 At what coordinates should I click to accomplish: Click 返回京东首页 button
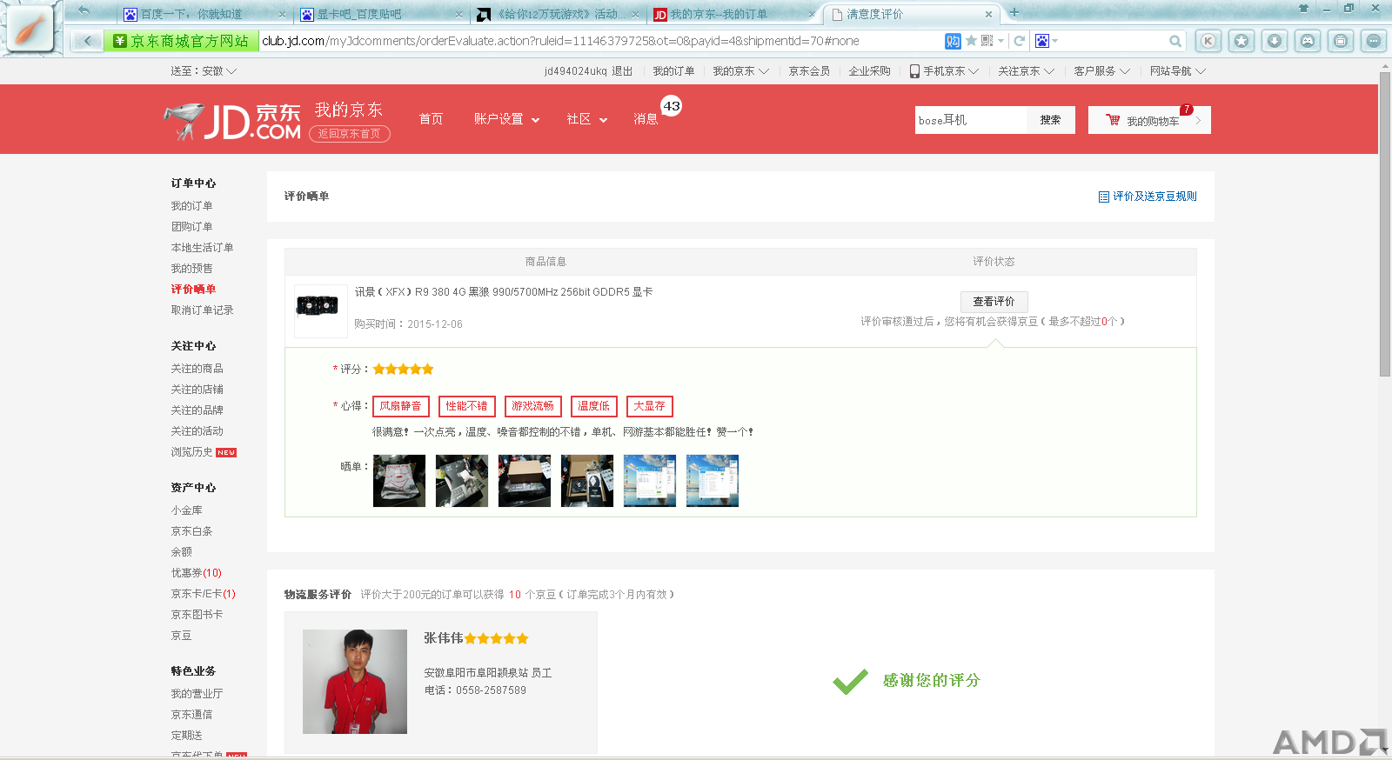(x=349, y=134)
